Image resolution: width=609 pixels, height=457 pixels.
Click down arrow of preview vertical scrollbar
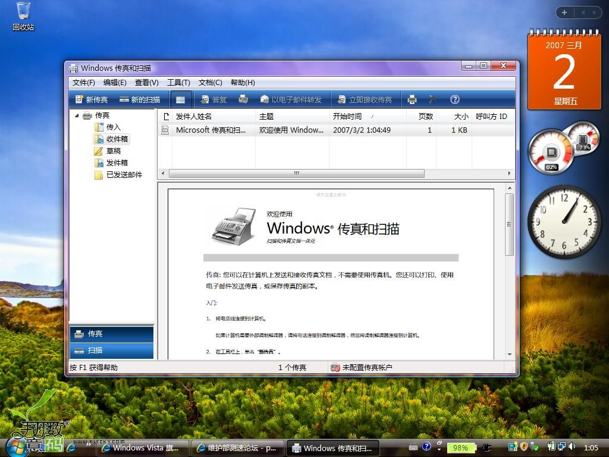tap(510, 355)
